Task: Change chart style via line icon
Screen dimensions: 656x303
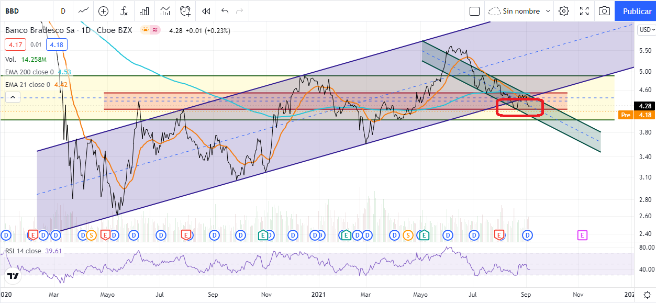Action: [83, 11]
